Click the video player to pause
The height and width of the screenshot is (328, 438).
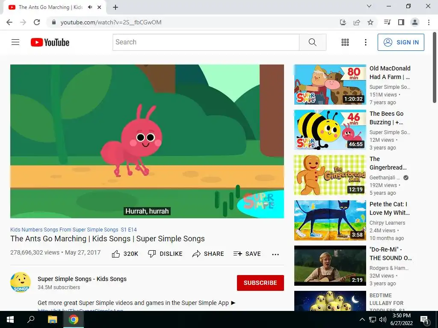click(147, 141)
